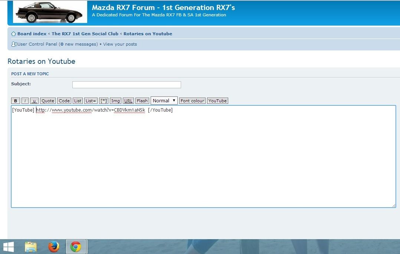Click the forum subtitle 'A Dedicated Forum...' text
This screenshot has width=400, height=254.
point(159,15)
